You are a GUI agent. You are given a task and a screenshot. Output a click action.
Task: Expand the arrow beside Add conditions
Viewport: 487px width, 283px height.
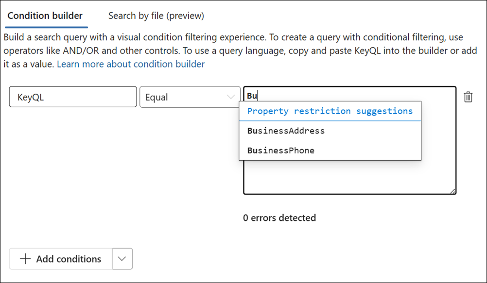coord(122,259)
